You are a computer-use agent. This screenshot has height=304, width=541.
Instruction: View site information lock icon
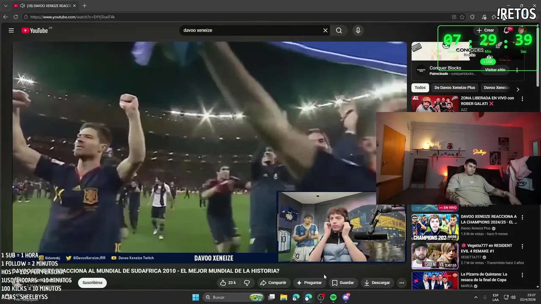(26, 17)
